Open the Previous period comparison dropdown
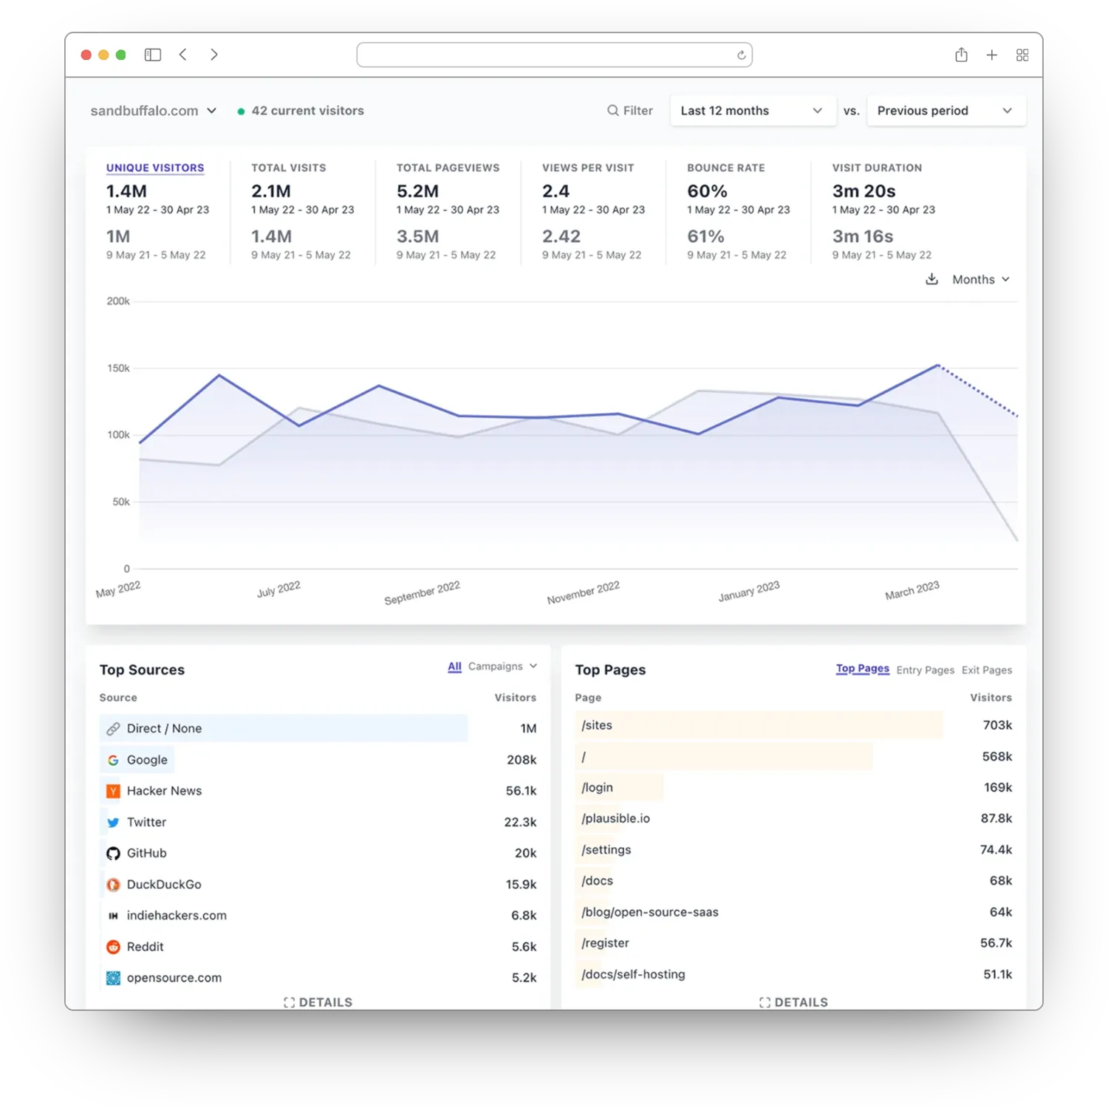 (x=945, y=110)
